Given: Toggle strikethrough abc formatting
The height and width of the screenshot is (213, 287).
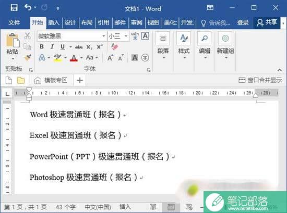Looking at the screenshot, I should (79, 47).
